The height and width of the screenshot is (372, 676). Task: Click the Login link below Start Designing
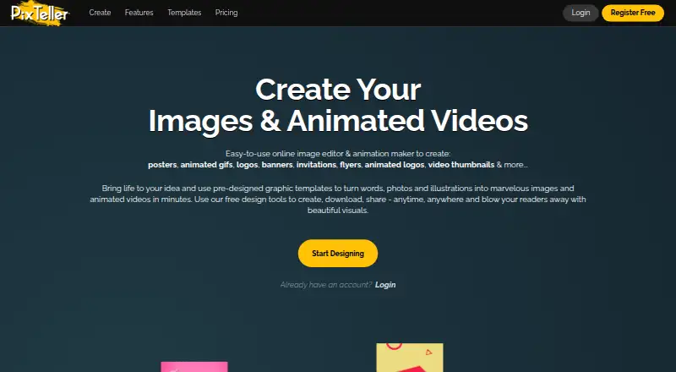tap(385, 285)
